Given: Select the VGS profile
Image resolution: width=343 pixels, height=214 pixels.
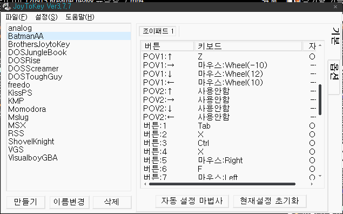Looking at the screenshot, I should click(x=69, y=150).
